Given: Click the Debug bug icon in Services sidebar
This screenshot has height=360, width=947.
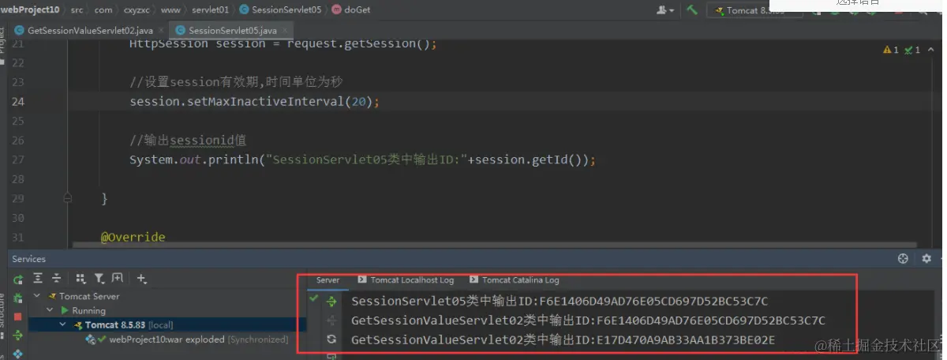Looking at the screenshot, I should 17,298.
